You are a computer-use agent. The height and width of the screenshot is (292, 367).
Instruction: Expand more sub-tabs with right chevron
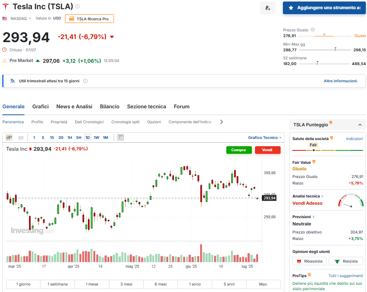[x=221, y=122]
